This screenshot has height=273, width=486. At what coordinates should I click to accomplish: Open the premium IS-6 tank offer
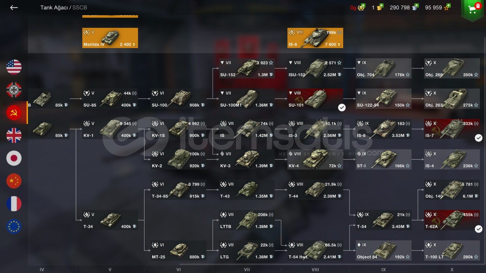tap(315, 38)
